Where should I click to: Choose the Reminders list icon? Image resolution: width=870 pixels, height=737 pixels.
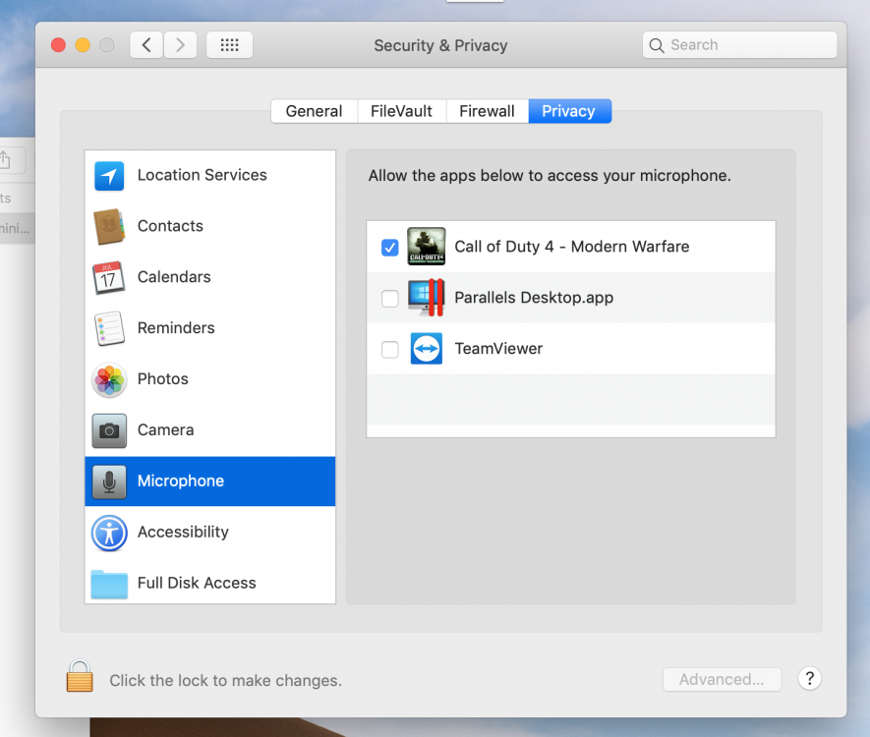(x=109, y=328)
